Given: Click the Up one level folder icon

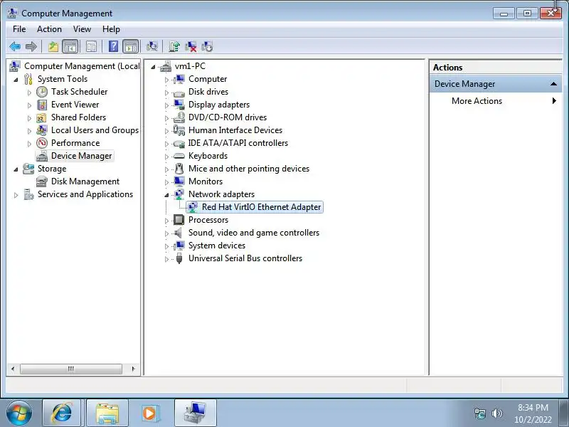Looking at the screenshot, I should coord(53,46).
